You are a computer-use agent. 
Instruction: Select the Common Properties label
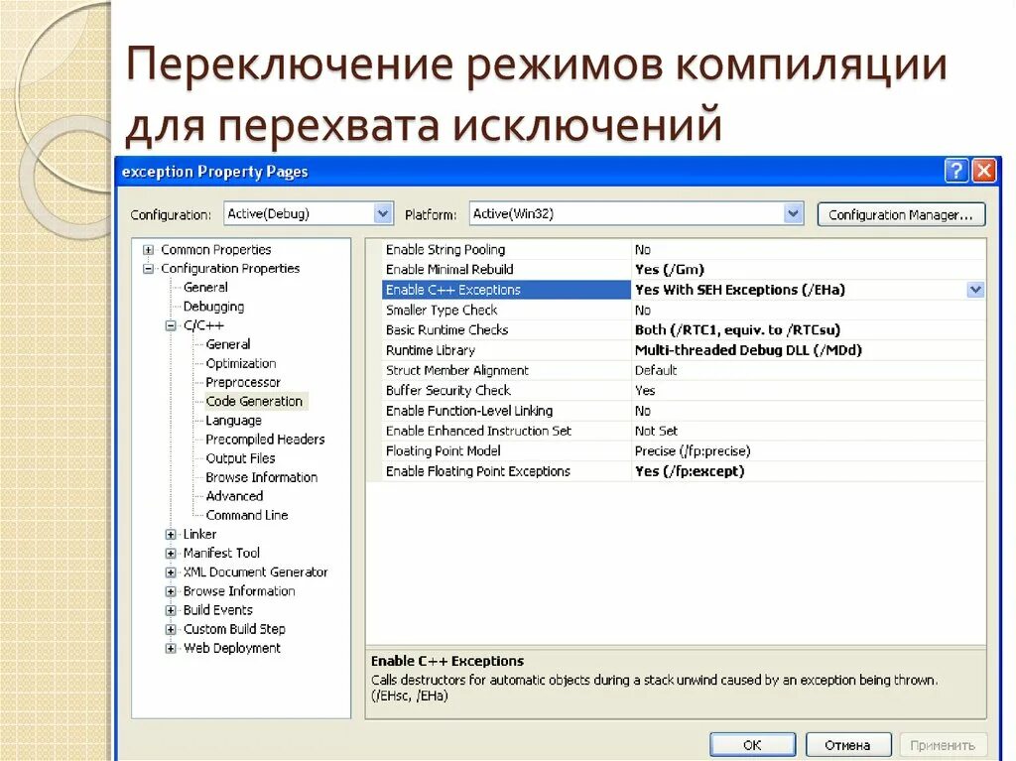(215, 250)
